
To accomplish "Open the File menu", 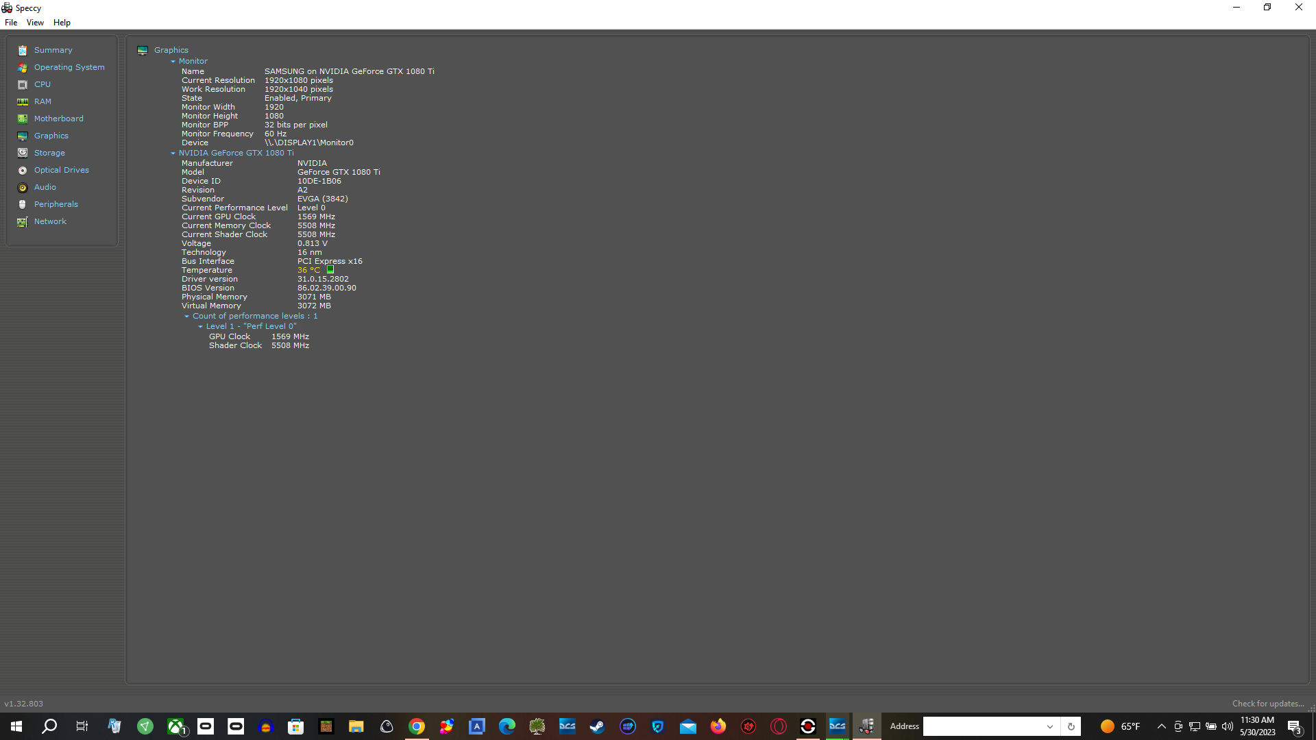I will tap(11, 23).
